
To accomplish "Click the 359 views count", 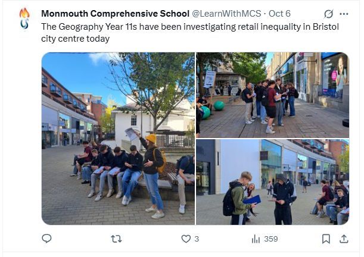I will pos(271,239).
